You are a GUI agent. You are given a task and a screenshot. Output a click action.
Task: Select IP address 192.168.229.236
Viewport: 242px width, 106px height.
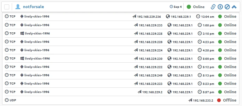click(149, 17)
